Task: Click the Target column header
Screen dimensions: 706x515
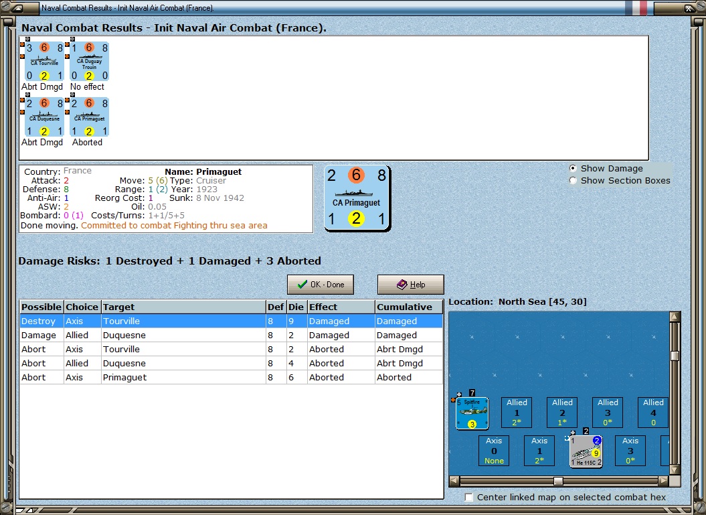Action: (183, 307)
